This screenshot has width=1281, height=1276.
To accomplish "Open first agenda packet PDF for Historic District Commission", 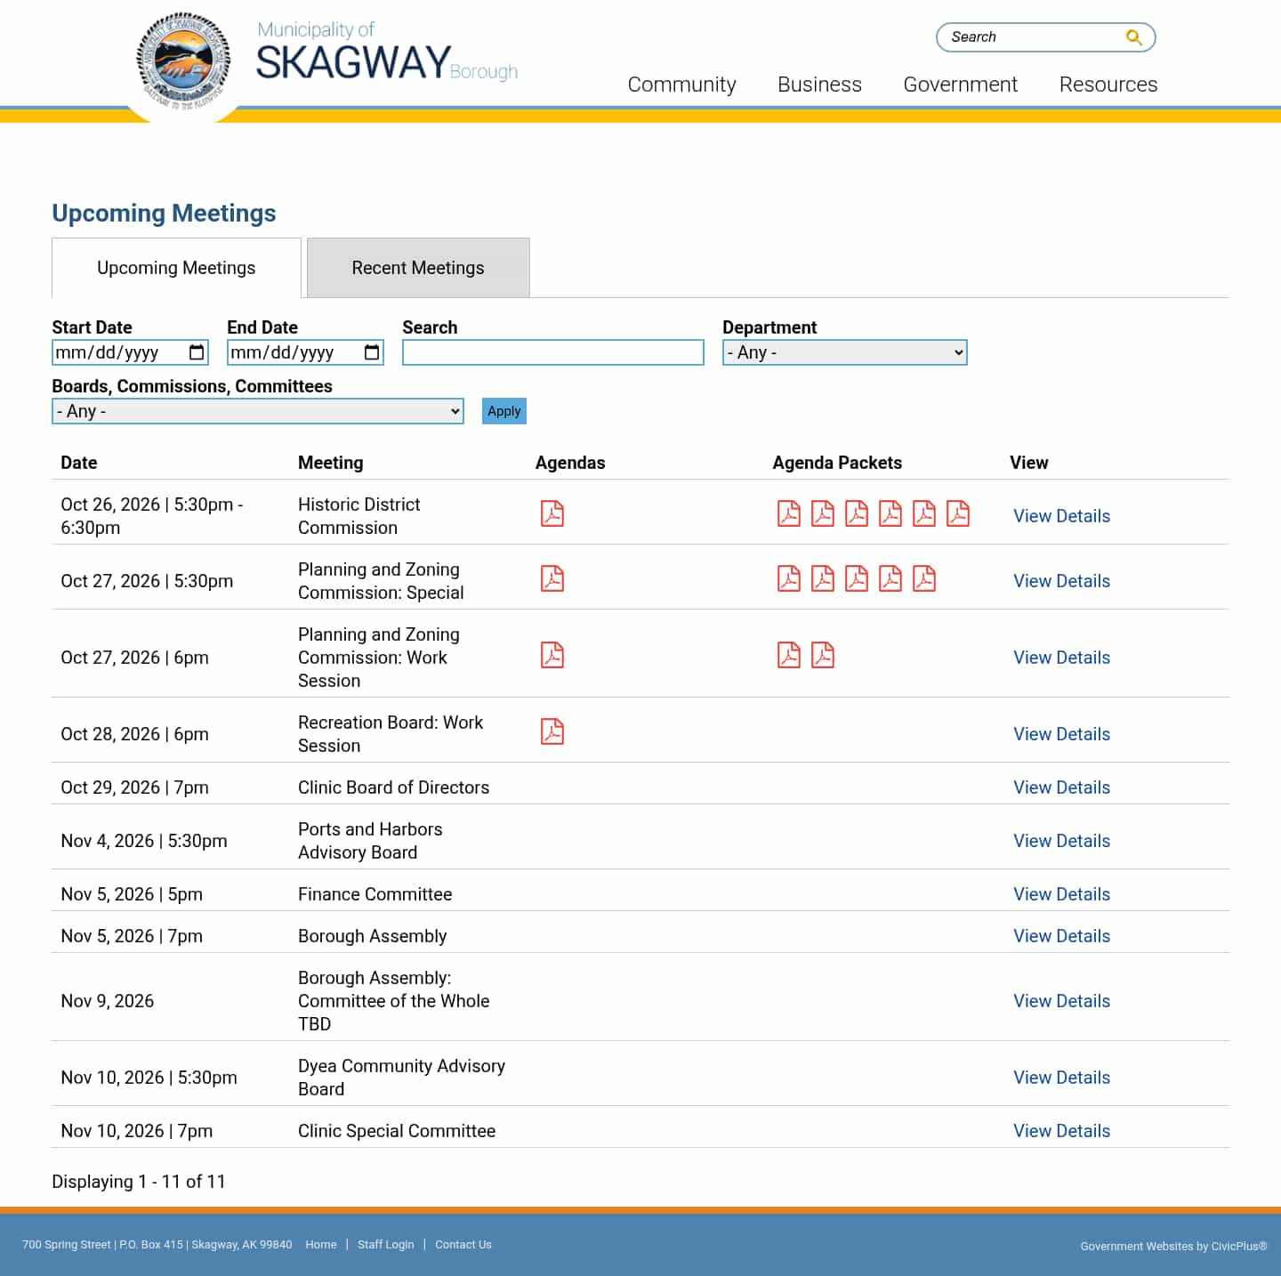I will point(789,513).
